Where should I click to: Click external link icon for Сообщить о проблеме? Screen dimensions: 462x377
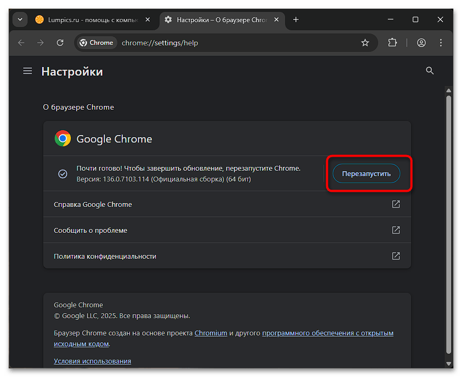pyautogui.click(x=395, y=230)
